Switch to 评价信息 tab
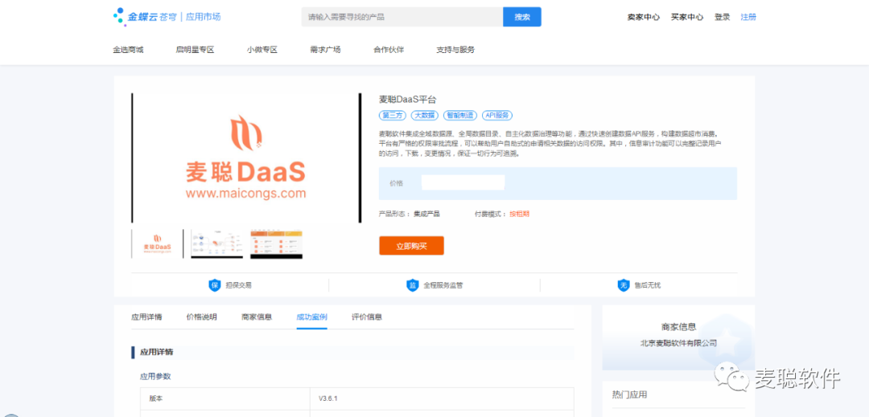Image resolution: width=869 pixels, height=417 pixels. click(x=367, y=317)
